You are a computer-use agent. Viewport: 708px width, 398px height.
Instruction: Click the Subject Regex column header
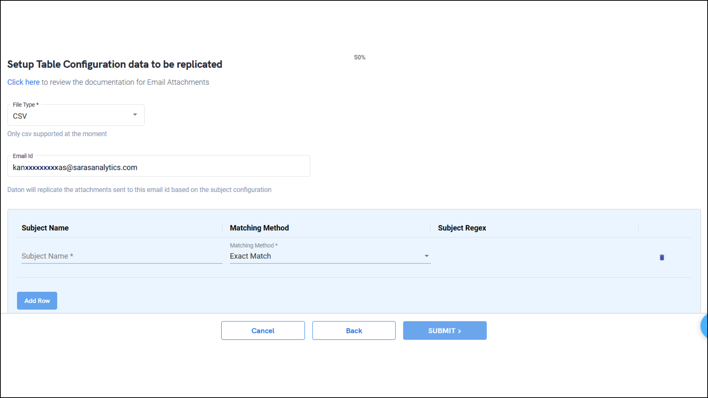(462, 228)
